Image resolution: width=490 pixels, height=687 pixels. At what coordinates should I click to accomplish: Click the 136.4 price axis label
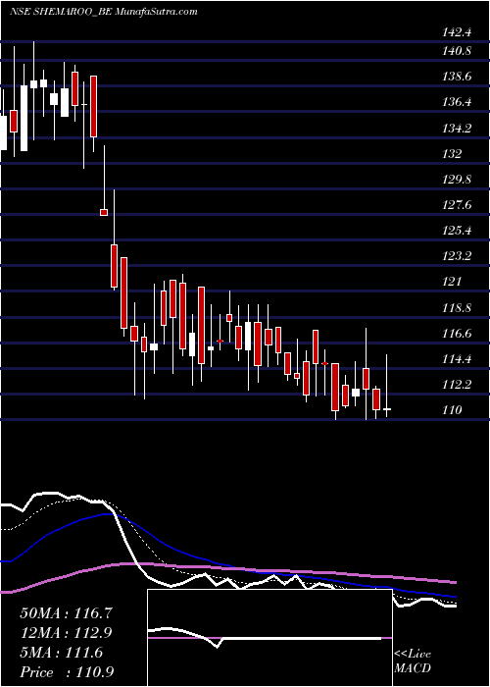point(457,102)
